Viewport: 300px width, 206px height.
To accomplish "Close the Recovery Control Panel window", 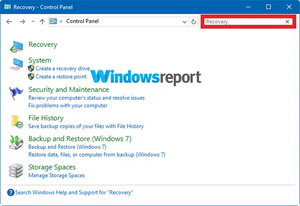I will [x=289, y=7].
